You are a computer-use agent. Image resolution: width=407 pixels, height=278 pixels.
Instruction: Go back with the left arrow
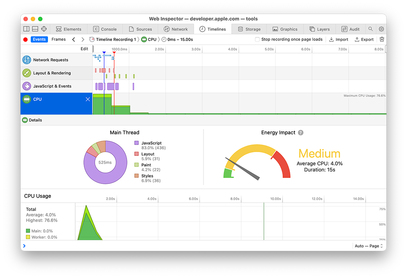(x=74, y=39)
